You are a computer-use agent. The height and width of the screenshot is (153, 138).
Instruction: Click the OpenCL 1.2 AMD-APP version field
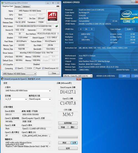click(36, 129)
